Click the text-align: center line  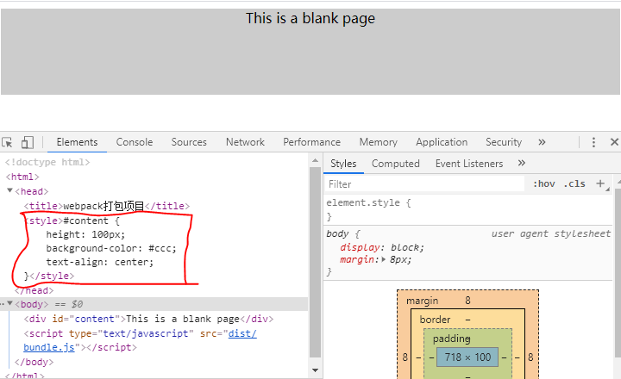tap(100, 262)
